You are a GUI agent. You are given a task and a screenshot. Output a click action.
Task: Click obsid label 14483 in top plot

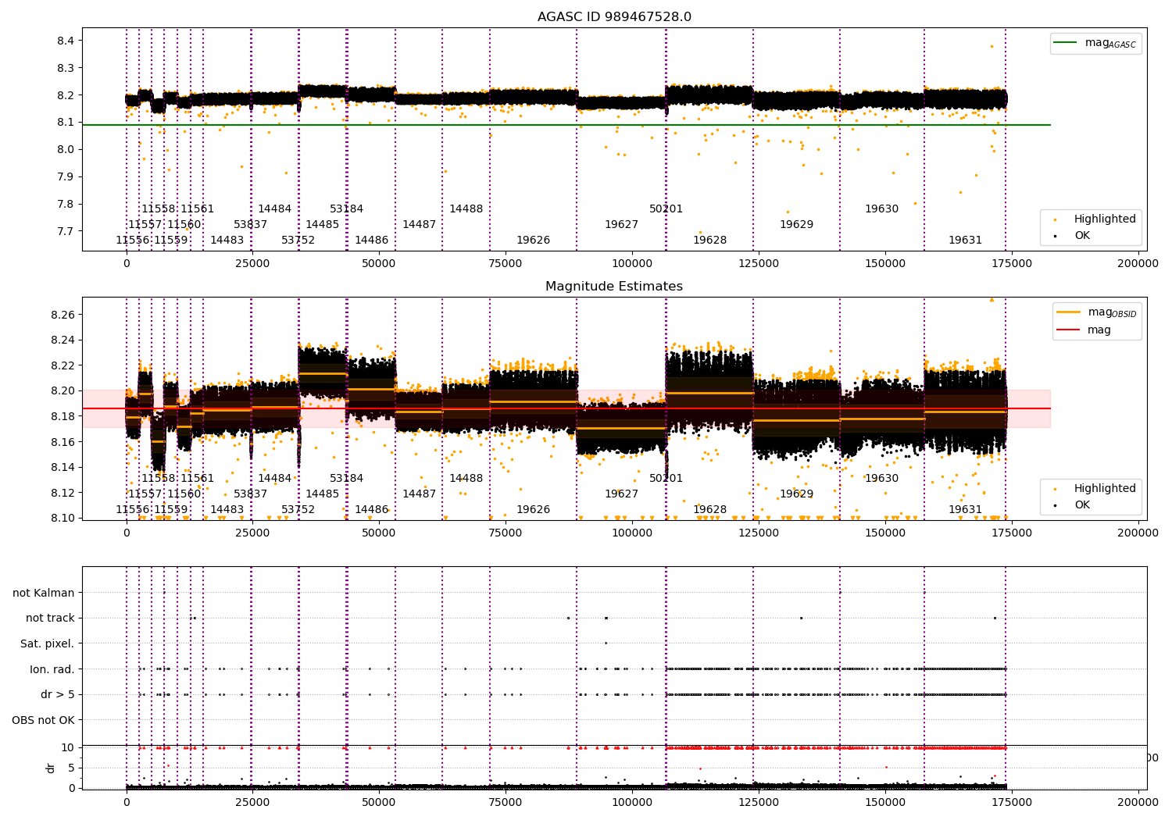coord(227,240)
